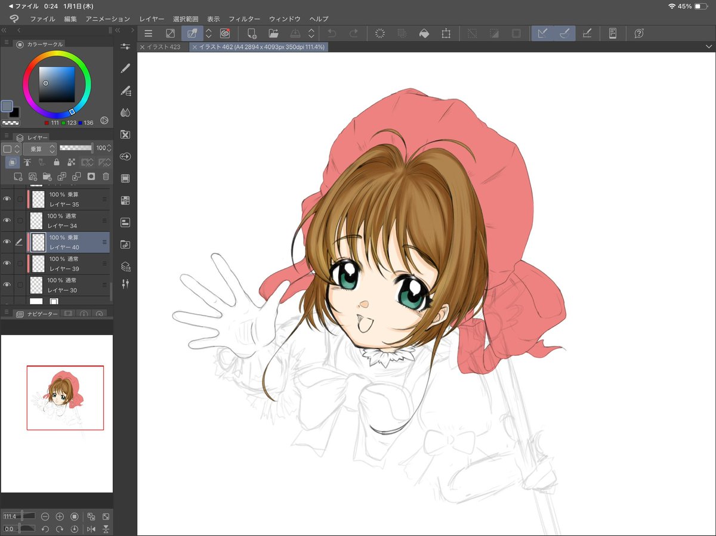The image size is (716, 536).
Task: Hide layer レイヤー 39 with eye icon
Action: (7, 264)
